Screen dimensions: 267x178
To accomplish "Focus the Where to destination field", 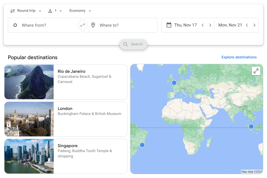I will [123, 25].
